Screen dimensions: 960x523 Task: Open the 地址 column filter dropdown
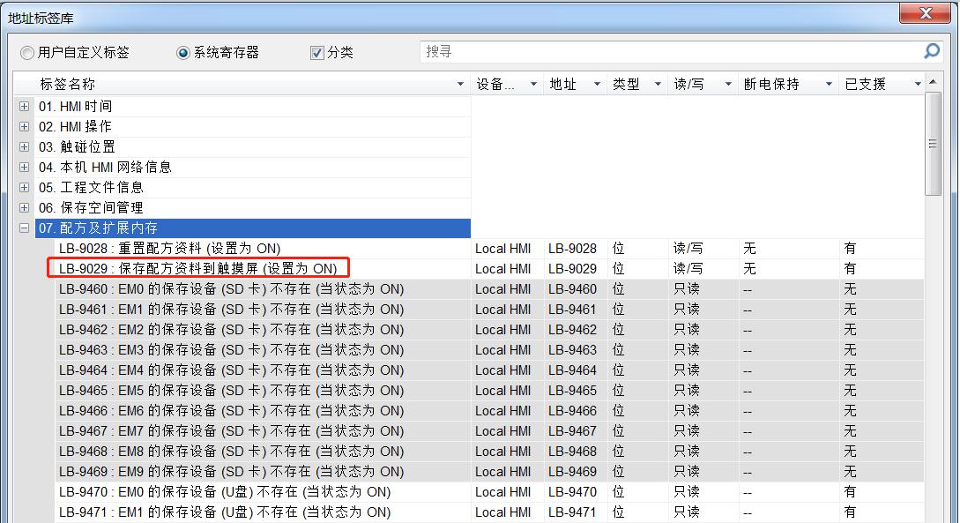coord(597,84)
